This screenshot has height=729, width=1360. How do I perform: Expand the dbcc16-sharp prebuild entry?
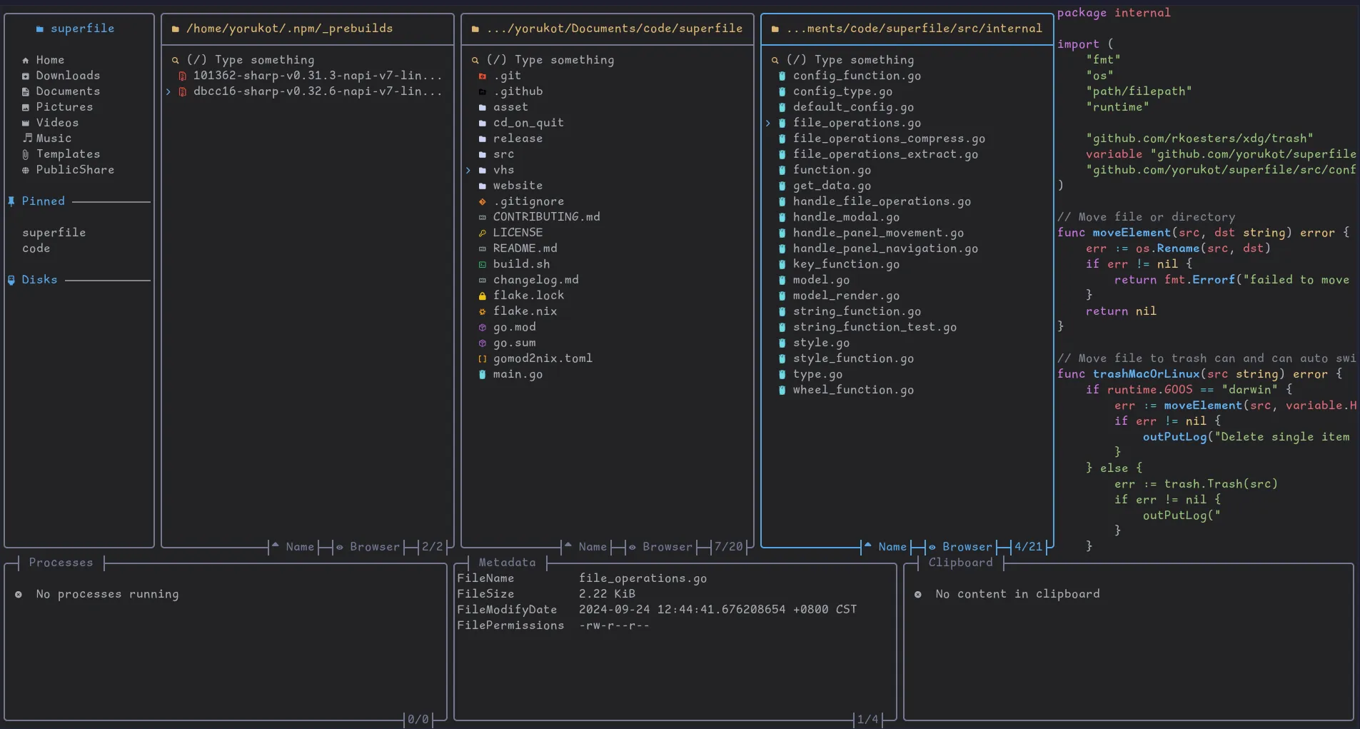pos(168,91)
